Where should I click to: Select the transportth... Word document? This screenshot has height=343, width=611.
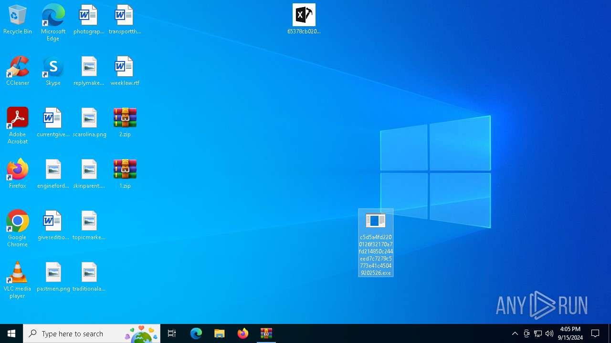tap(125, 20)
